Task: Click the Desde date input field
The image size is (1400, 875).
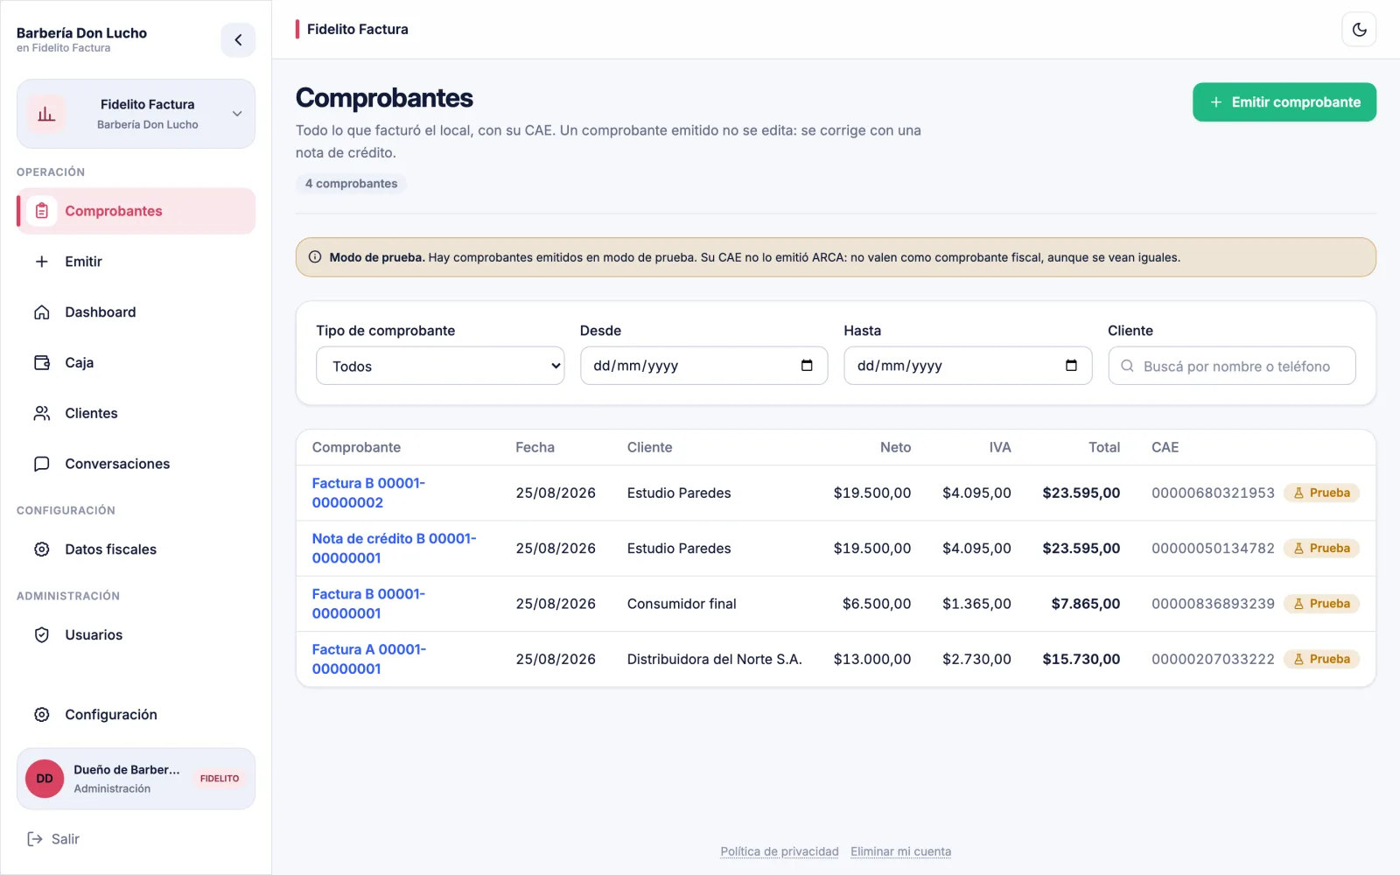Action: (x=704, y=366)
